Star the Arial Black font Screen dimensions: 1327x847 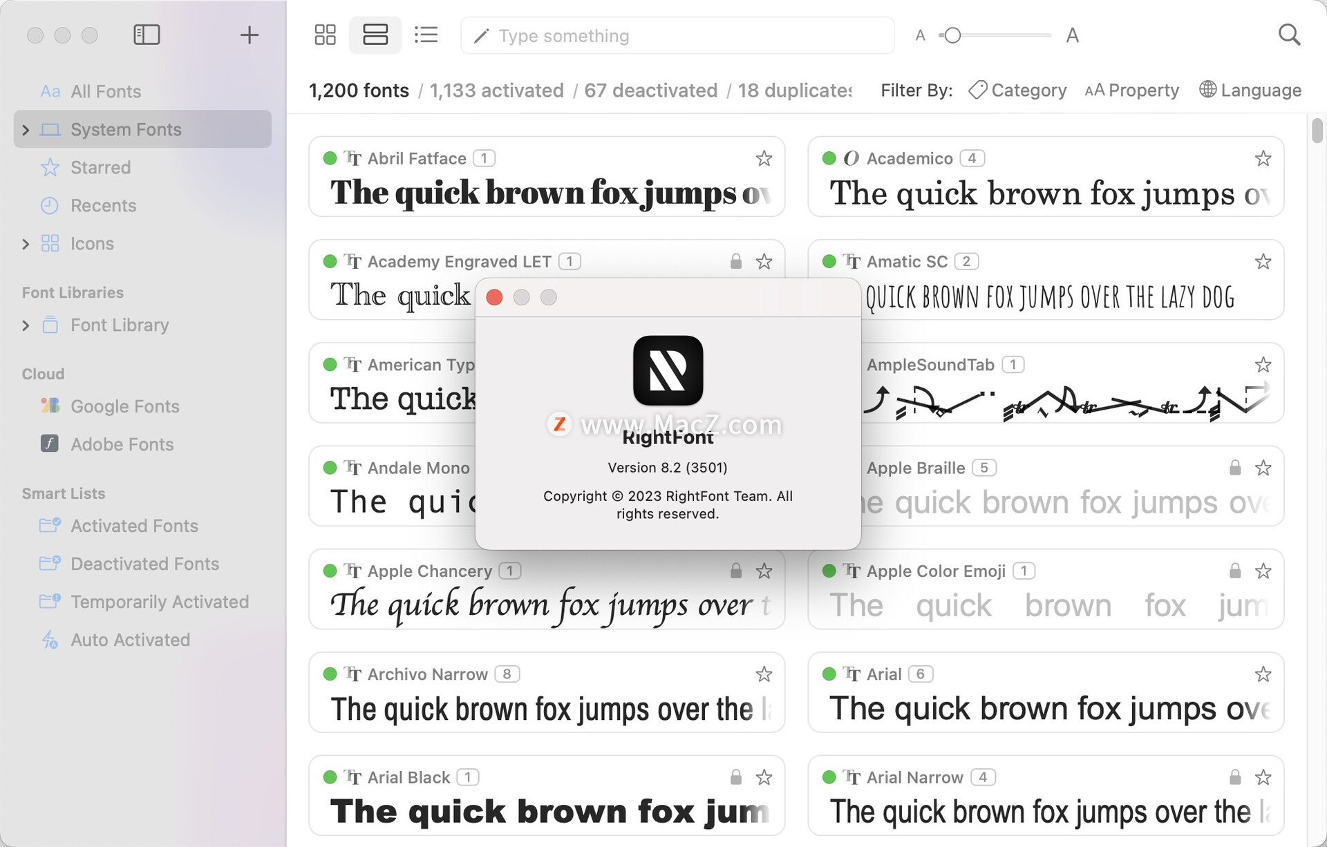pos(764,777)
